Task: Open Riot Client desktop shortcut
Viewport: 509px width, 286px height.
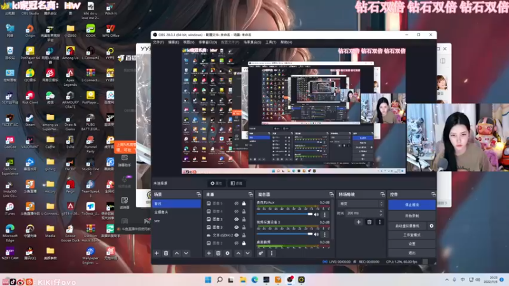Action: 30,98
